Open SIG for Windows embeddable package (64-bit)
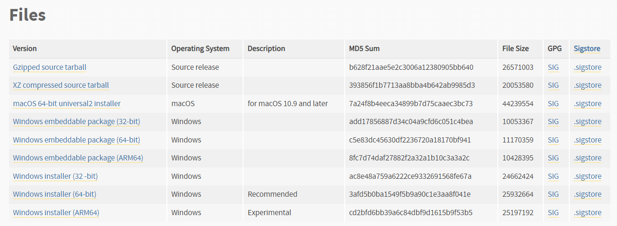Screen dimensions: 617x226 click(553, 140)
